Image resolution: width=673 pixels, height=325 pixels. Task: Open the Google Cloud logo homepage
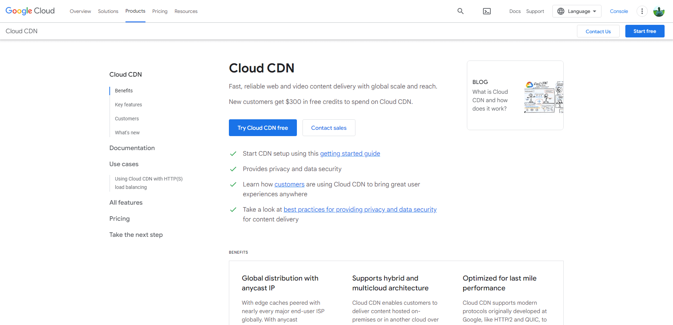coord(30,11)
